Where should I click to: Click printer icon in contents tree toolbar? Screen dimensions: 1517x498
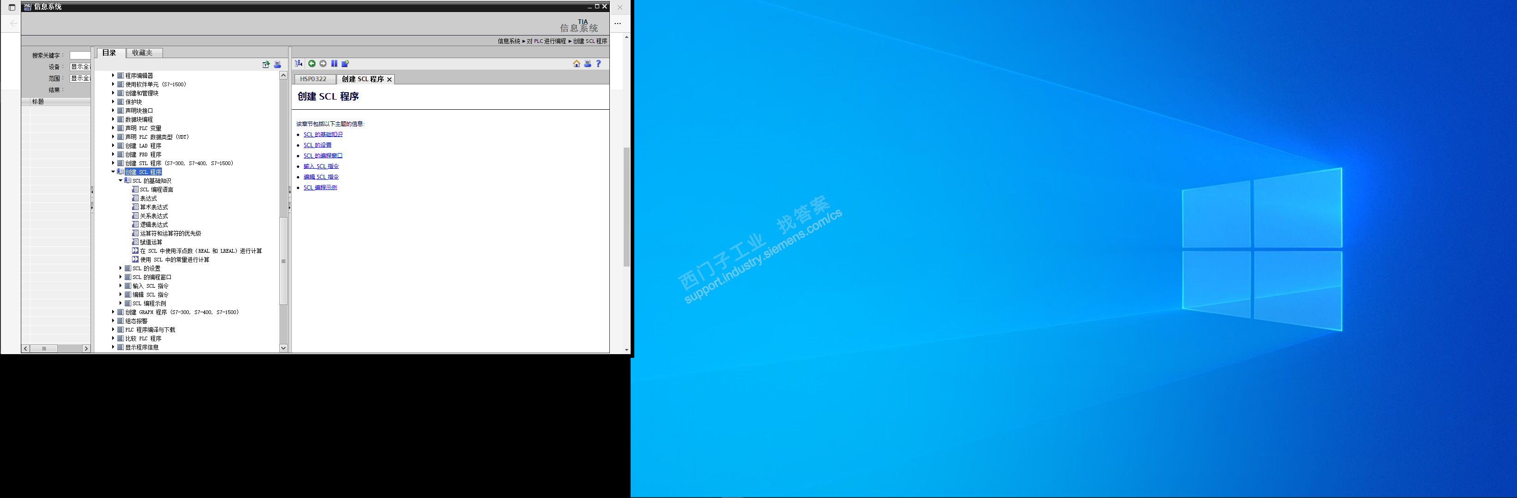[x=277, y=65]
